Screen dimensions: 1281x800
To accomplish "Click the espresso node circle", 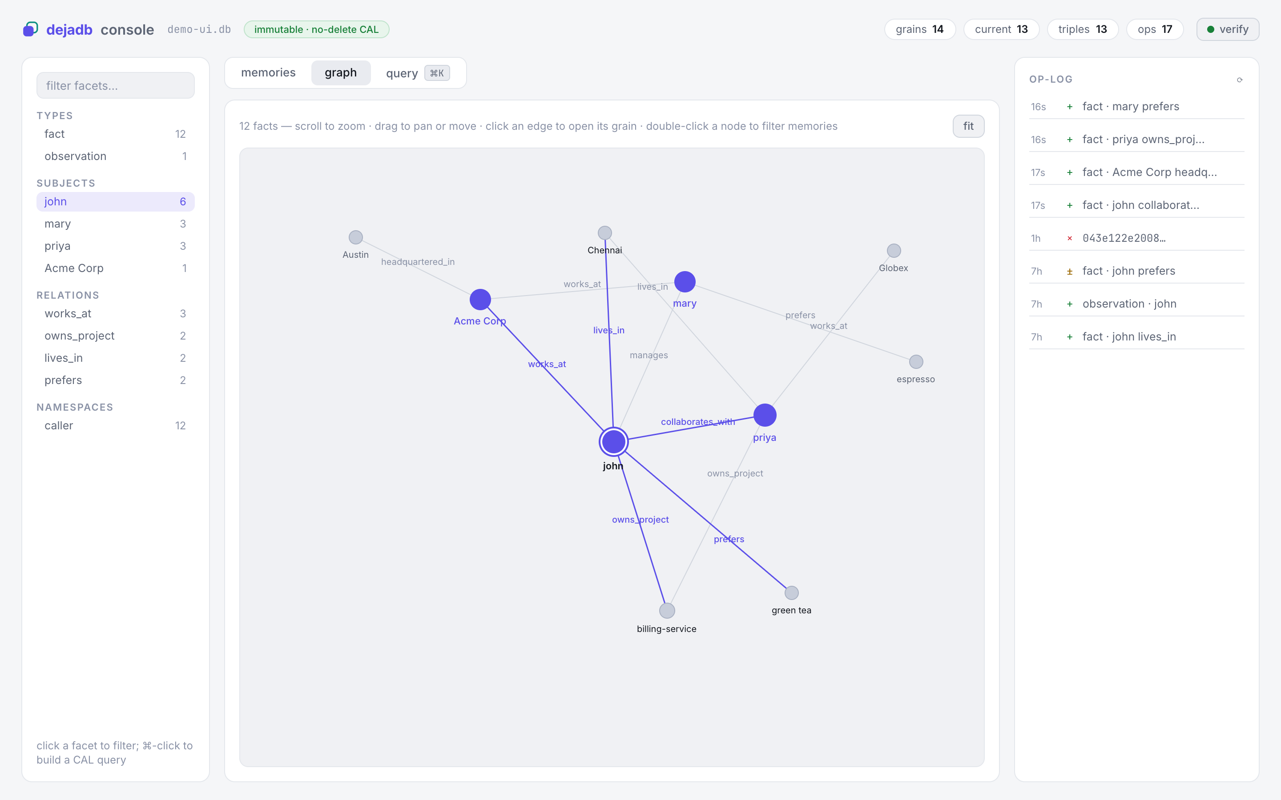I will tap(916, 362).
